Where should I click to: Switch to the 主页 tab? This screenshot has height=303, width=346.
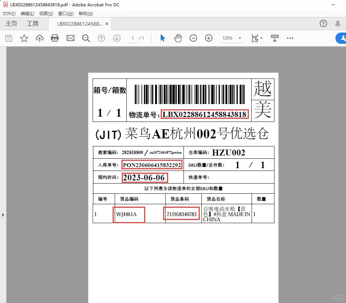point(11,23)
